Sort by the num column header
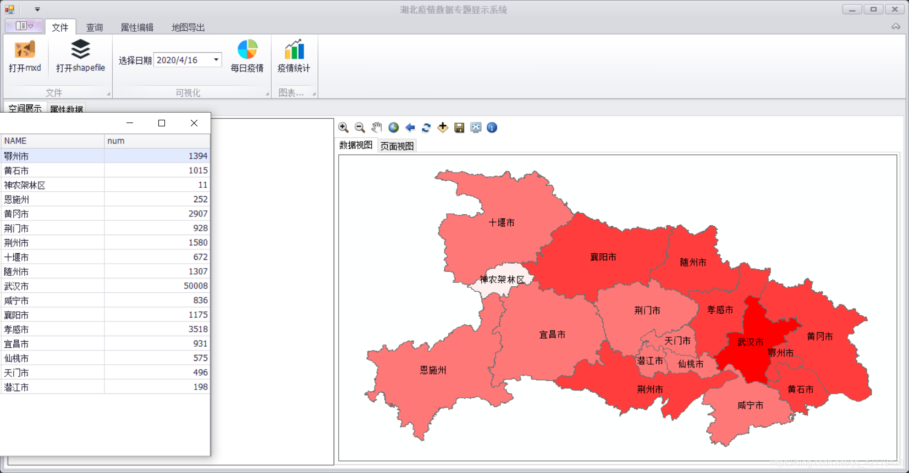Image resolution: width=909 pixels, height=473 pixels. (x=157, y=141)
